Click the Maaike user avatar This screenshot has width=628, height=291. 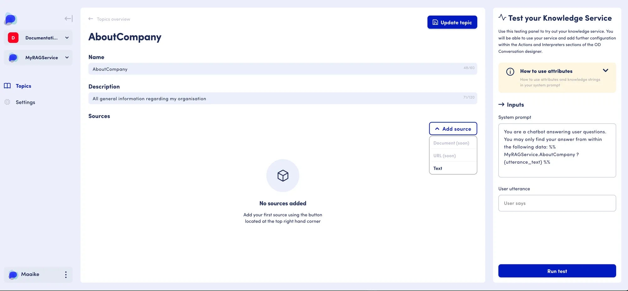click(13, 275)
